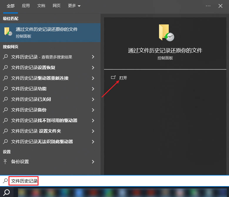Image resolution: width=229 pixels, height=197 pixels.
Task: Click the magnifier icon in search box
Action: (5, 181)
